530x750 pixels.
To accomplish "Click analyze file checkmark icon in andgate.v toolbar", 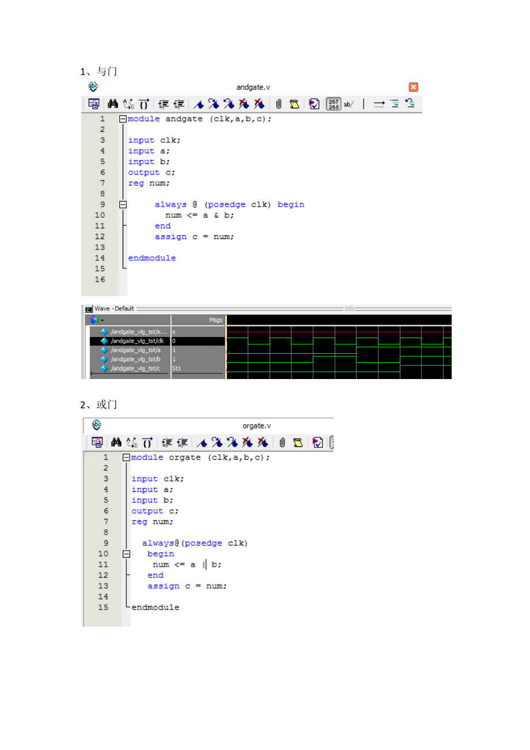I will pyautogui.click(x=314, y=104).
